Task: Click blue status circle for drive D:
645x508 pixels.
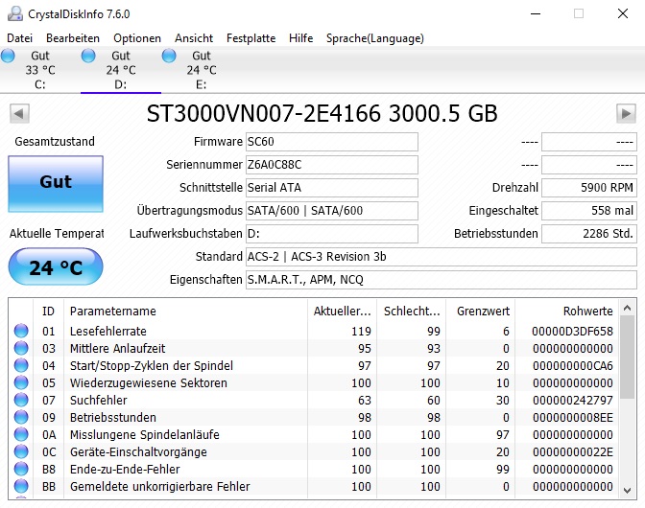Action: click(88, 56)
